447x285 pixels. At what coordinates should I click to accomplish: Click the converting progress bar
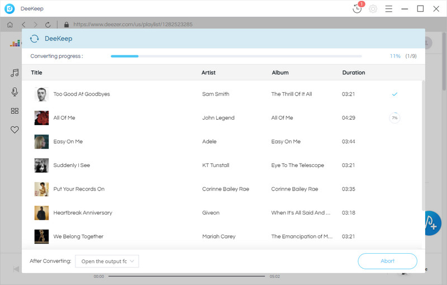236,56
